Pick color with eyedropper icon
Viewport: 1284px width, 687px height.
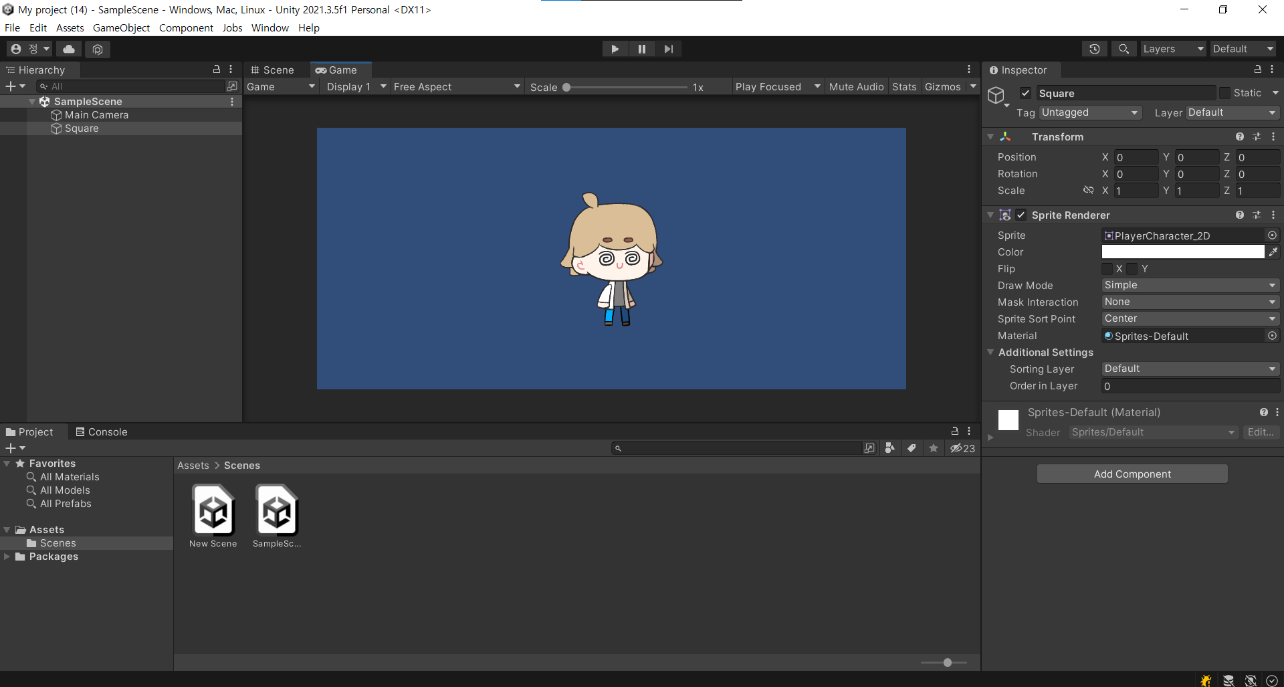click(x=1273, y=252)
